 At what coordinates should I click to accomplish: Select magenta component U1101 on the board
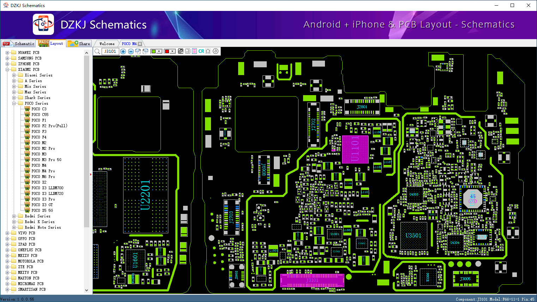click(355, 149)
